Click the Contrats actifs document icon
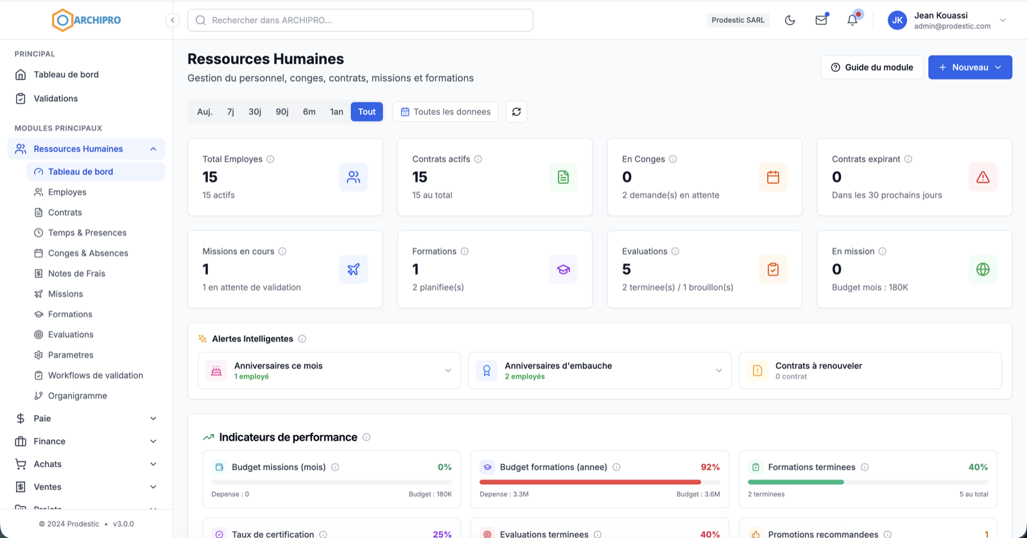Screen dimensions: 1027x538 tap(563, 177)
